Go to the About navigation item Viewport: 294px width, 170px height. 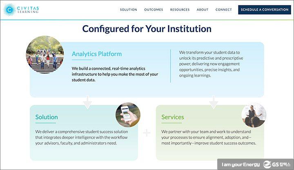click(203, 10)
